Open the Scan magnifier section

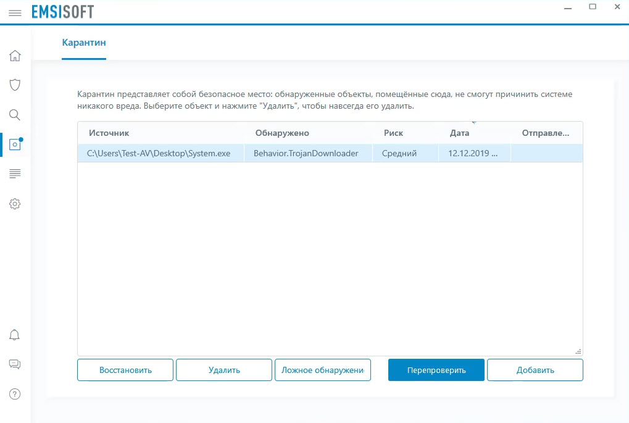click(15, 115)
